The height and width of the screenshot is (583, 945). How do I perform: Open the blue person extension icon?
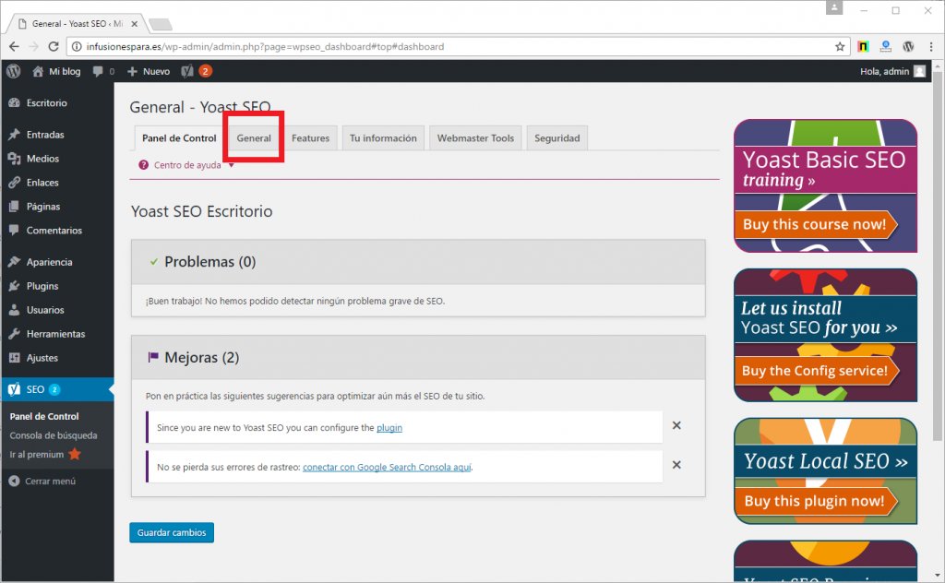coord(885,46)
